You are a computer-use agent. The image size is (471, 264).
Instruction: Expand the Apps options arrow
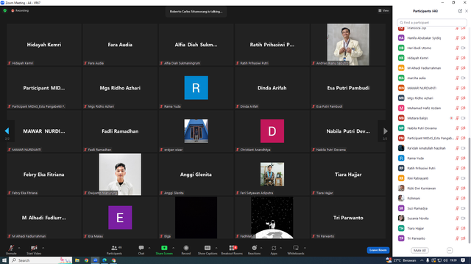coord(280,248)
